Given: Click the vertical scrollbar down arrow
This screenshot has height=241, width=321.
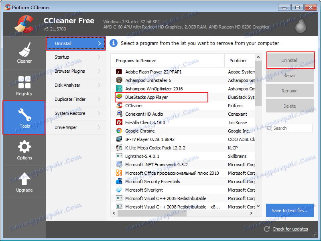Looking at the screenshot, I should [x=258, y=206].
